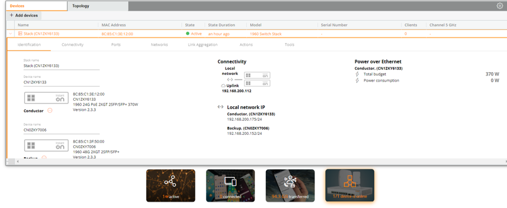Click horizontal scrollbar left arrow

(17, 161)
